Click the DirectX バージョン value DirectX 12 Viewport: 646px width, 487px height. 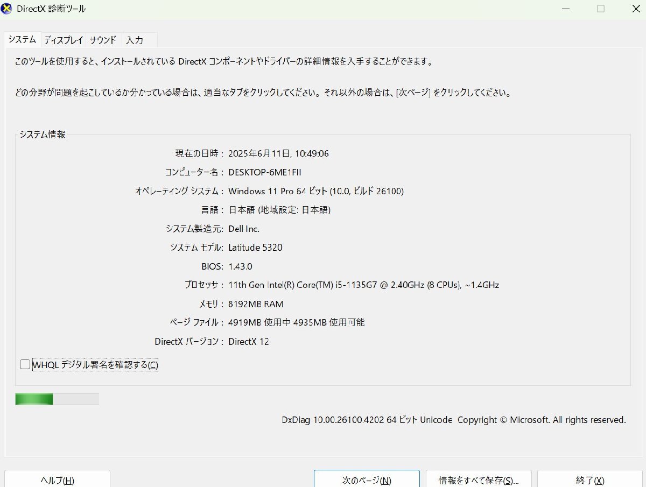249,342
